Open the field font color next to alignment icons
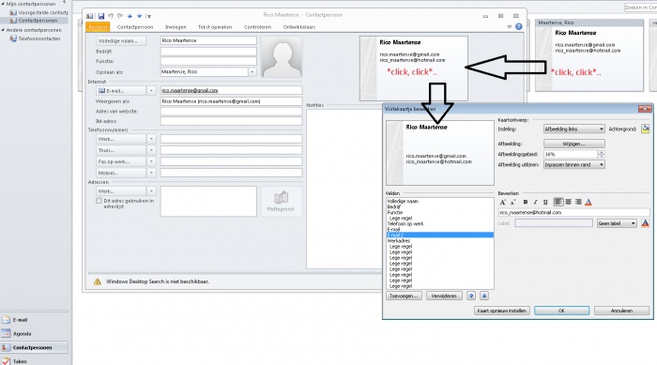Viewport: 657px width, 365px height. point(588,202)
